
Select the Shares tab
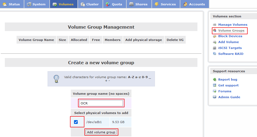(x=138, y=4)
